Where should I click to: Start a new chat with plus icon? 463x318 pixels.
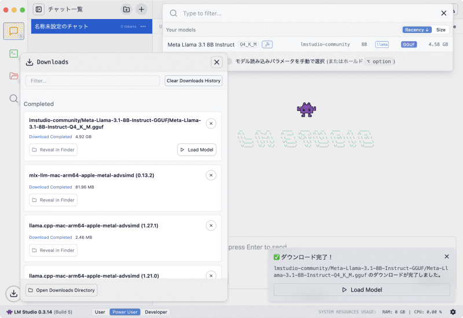141,9
